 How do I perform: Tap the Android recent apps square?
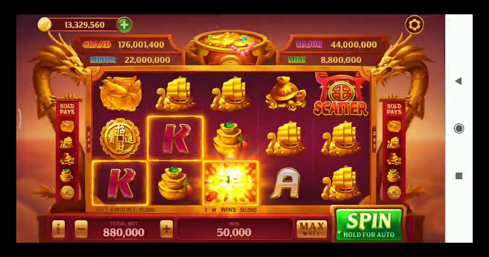pos(459,176)
